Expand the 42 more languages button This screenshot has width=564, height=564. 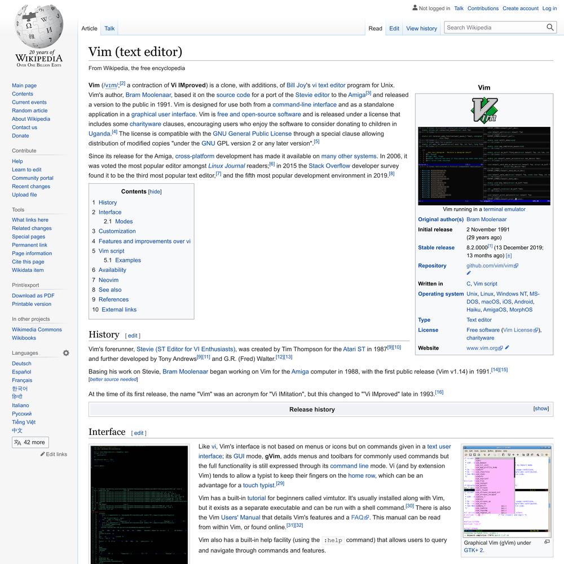click(x=30, y=442)
